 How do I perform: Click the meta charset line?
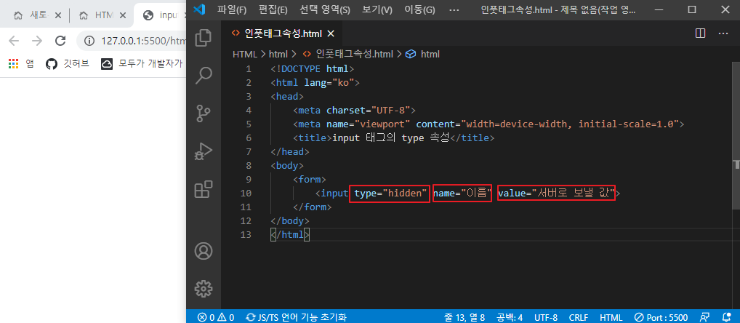tap(354, 111)
